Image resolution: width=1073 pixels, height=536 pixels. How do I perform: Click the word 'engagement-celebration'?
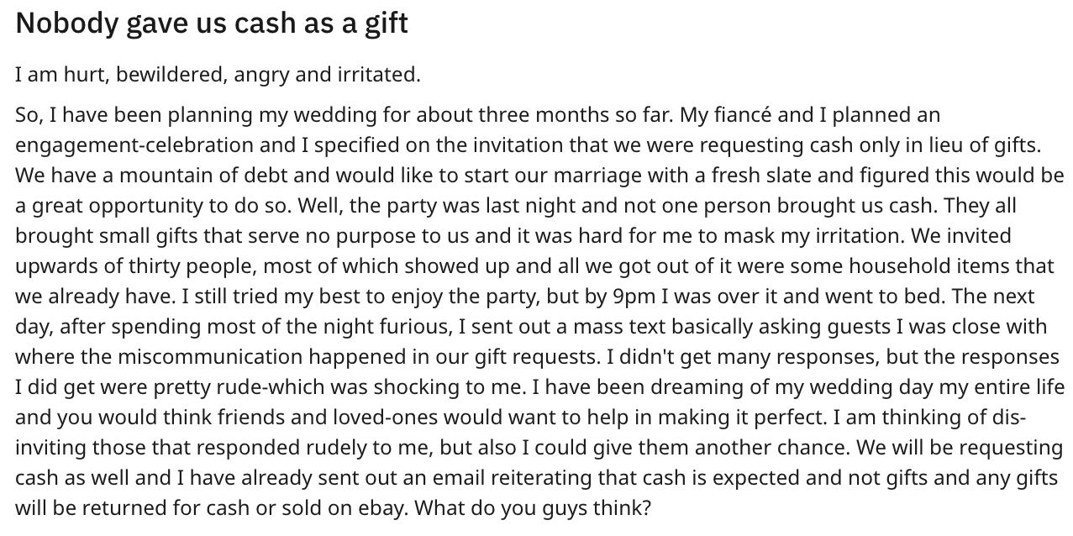click(x=134, y=145)
